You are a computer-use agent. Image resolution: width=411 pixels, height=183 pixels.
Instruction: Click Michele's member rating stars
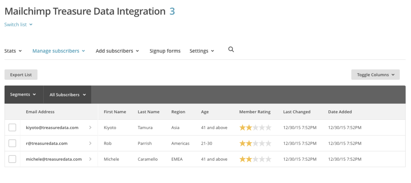pyautogui.click(x=255, y=159)
